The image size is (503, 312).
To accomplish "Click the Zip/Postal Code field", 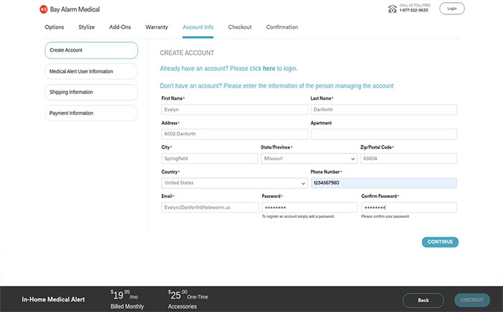I will coord(409,159).
